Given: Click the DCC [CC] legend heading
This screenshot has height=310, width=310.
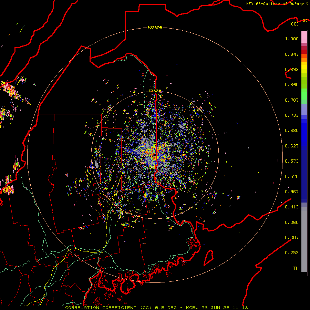Looking at the screenshot, I should point(298,22).
